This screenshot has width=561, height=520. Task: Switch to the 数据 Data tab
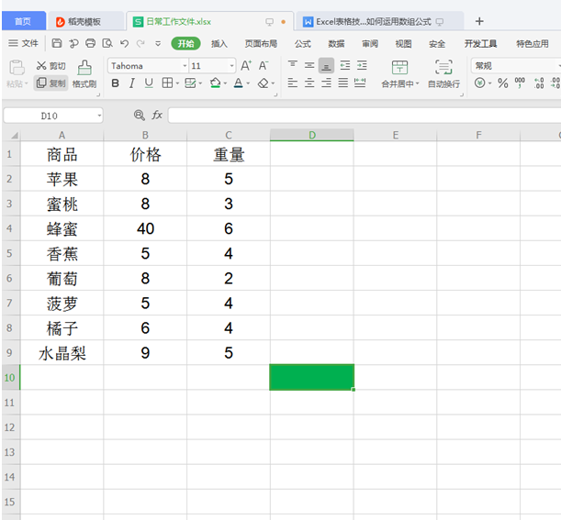[x=336, y=44]
